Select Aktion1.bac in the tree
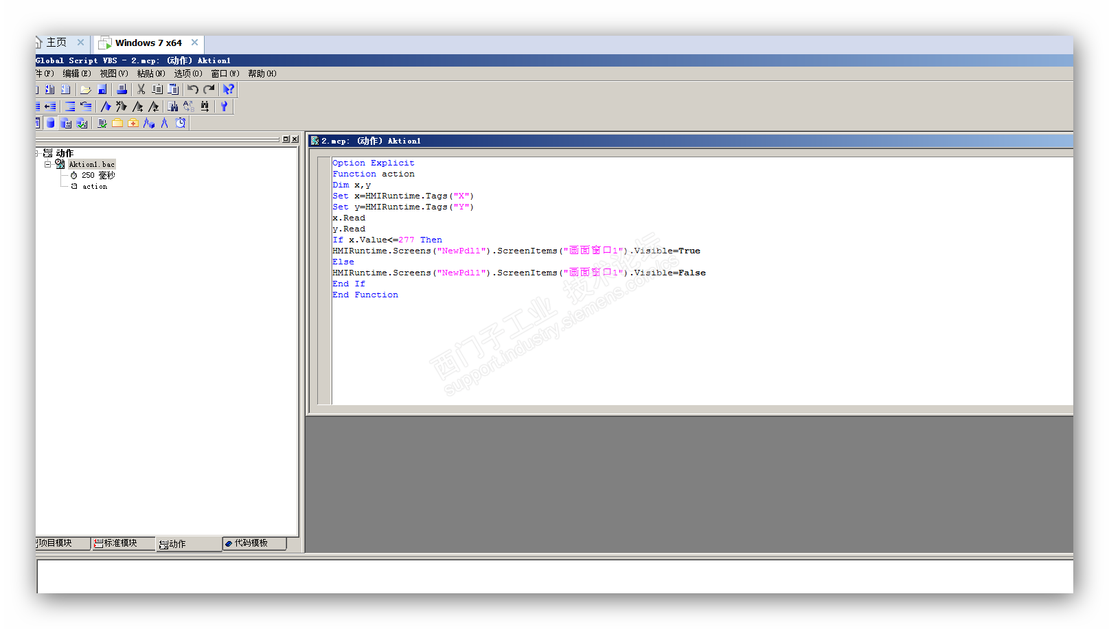This screenshot has width=1109, height=629. [91, 165]
